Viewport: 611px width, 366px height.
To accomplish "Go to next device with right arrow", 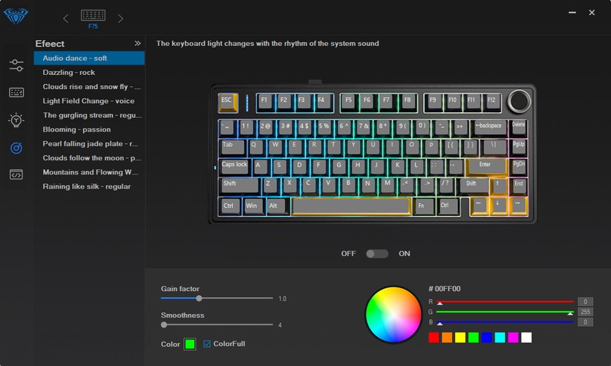I will [121, 19].
